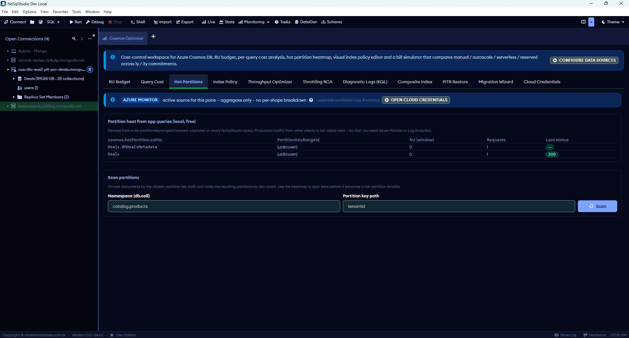Image resolution: width=629 pixels, height=338 pixels.
Task: Click the Connect toolbar button
Action: (15, 22)
